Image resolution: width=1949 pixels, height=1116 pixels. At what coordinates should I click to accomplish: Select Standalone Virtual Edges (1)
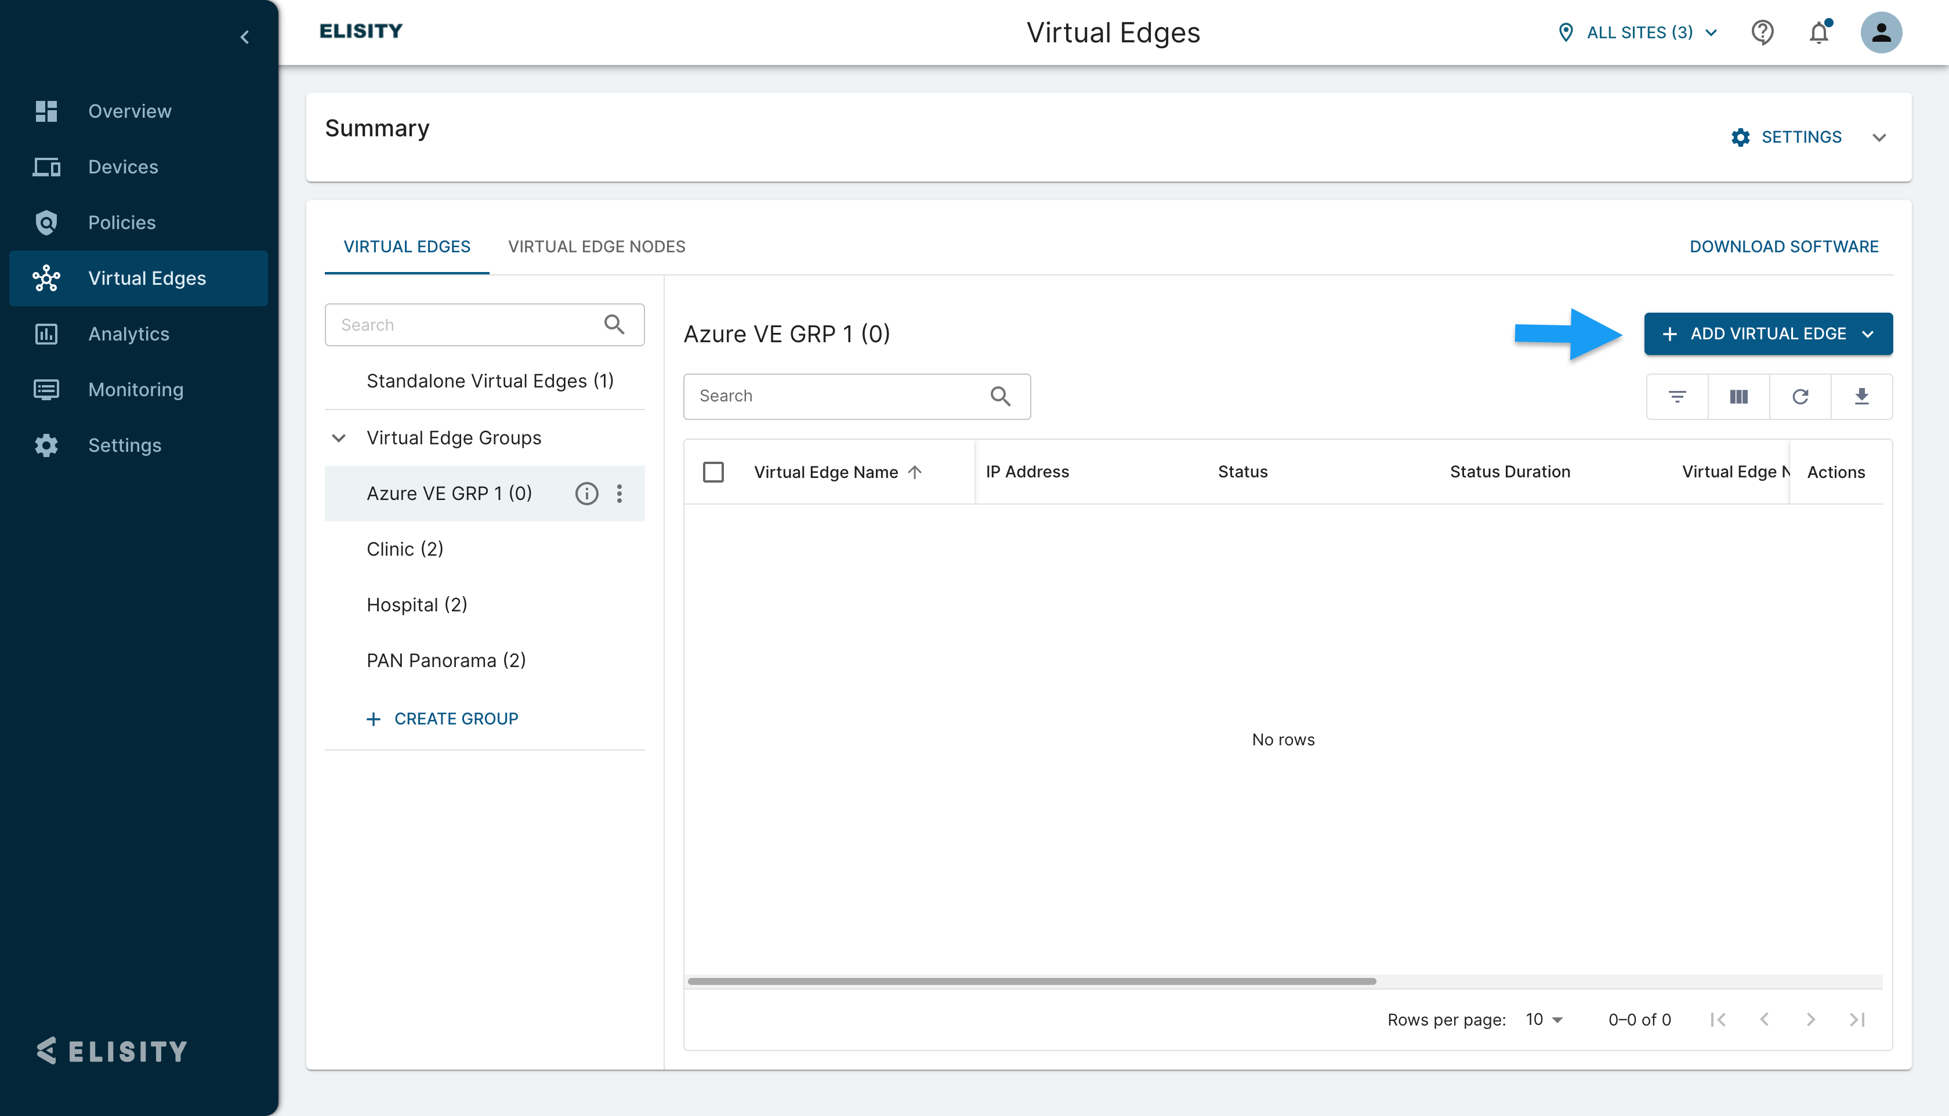484,381
